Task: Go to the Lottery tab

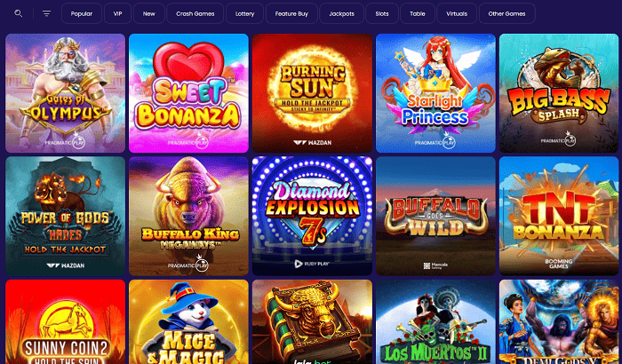Action: (x=244, y=13)
